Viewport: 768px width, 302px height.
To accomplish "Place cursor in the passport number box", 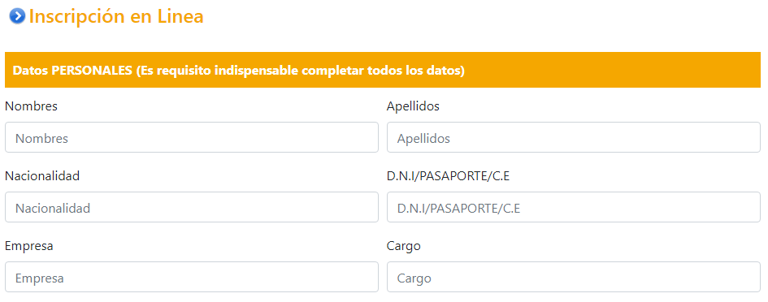I will click(574, 207).
